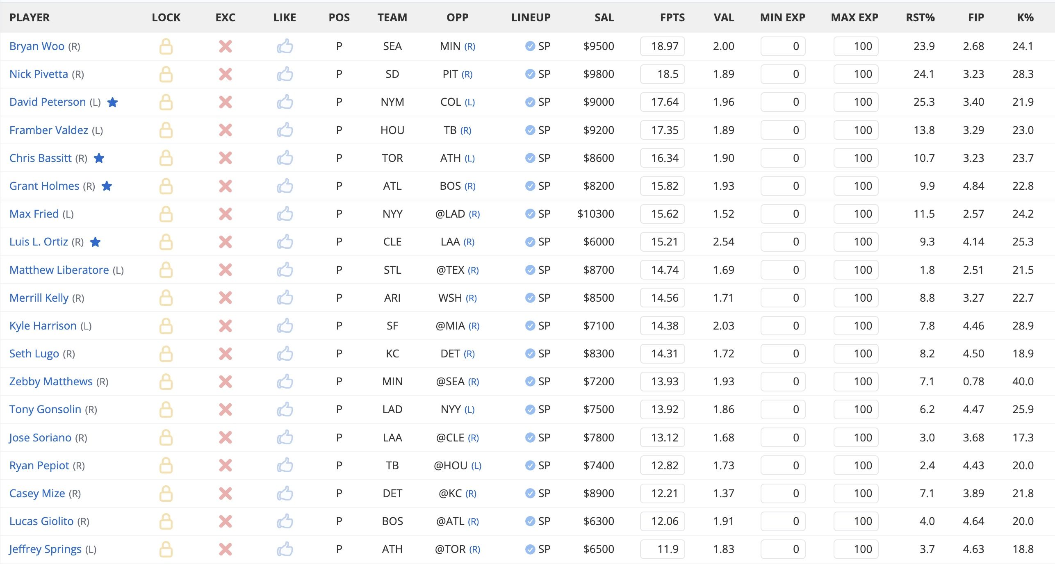This screenshot has height=564, width=1055.
Task: Open Matthew Liberatore player link
Action: coord(59,270)
